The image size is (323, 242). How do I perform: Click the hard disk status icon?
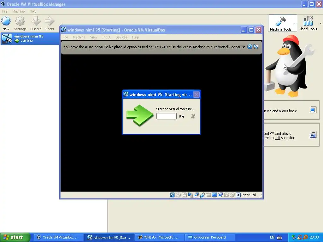click(173, 195)
